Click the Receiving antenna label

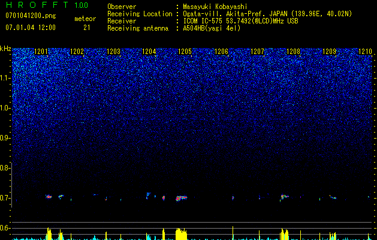[x=138, y=28]
